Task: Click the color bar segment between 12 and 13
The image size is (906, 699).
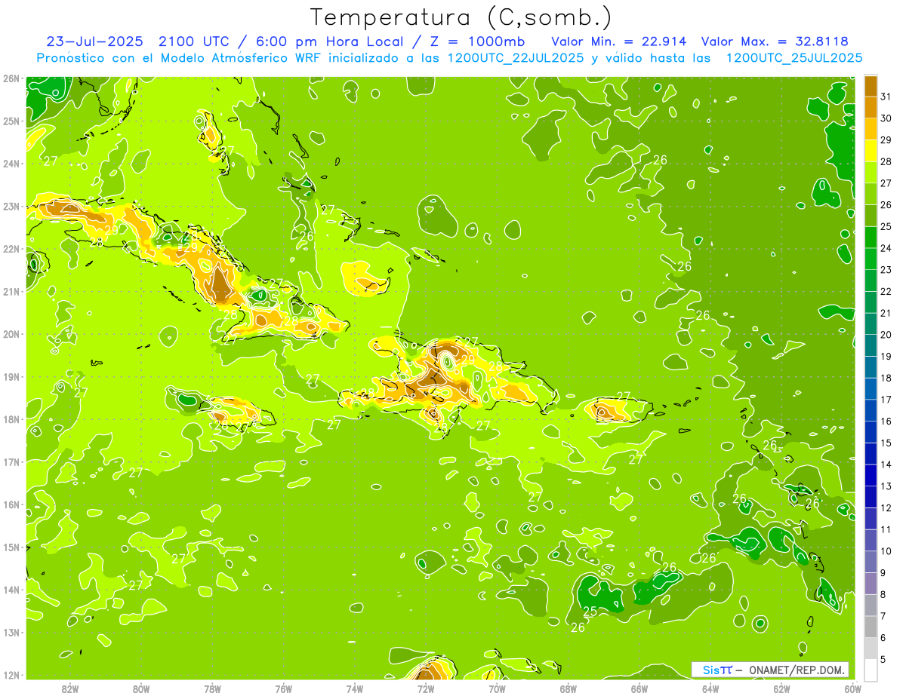Action: (871, 498)
